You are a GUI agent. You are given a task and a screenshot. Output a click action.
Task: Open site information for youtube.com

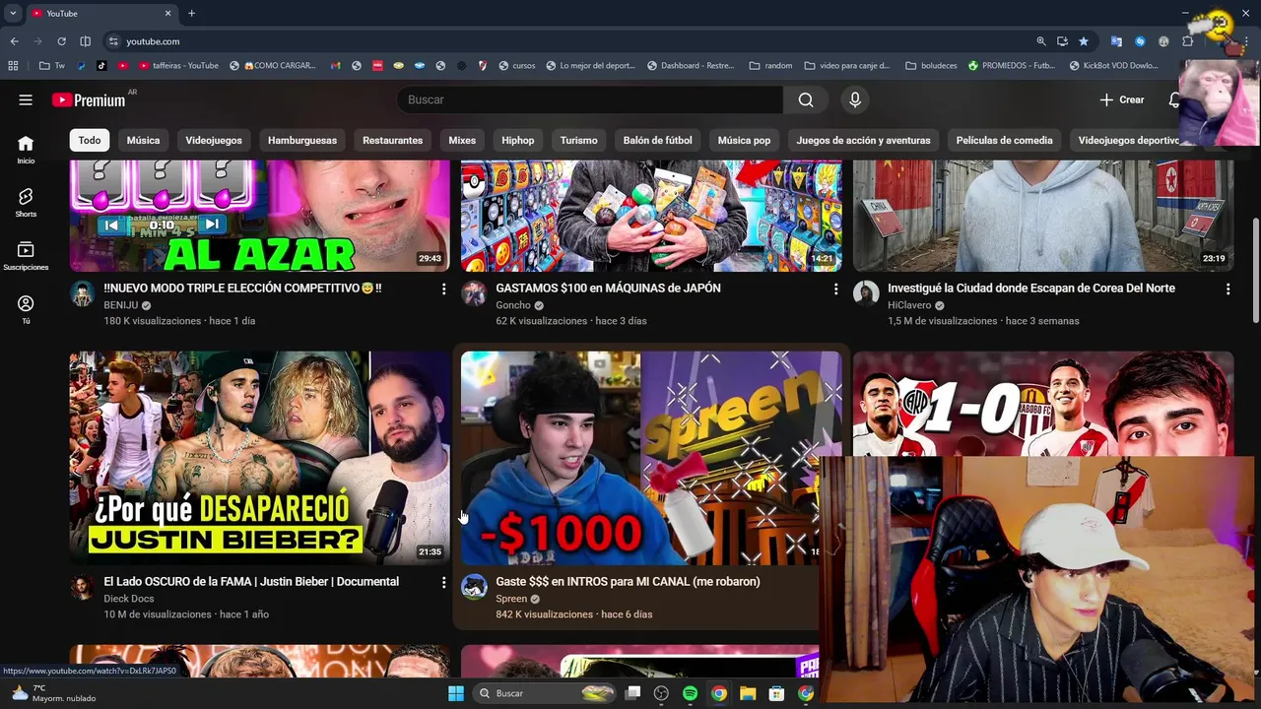point(113,41)
